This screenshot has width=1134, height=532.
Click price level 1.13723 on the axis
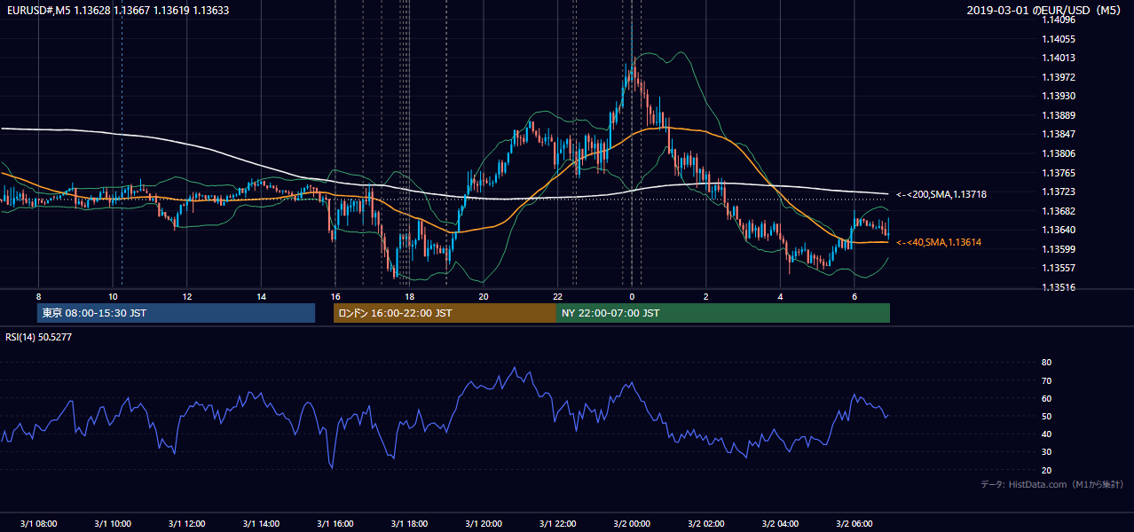pos(1059,192)
